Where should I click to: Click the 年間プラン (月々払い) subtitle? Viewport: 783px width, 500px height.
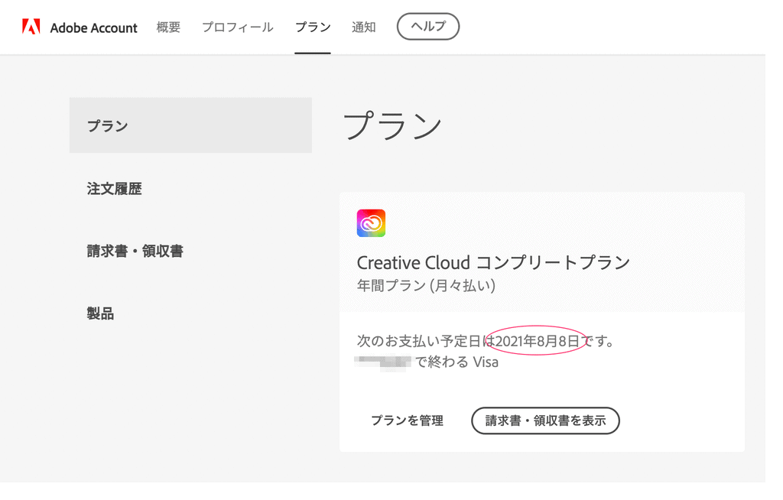426,286
